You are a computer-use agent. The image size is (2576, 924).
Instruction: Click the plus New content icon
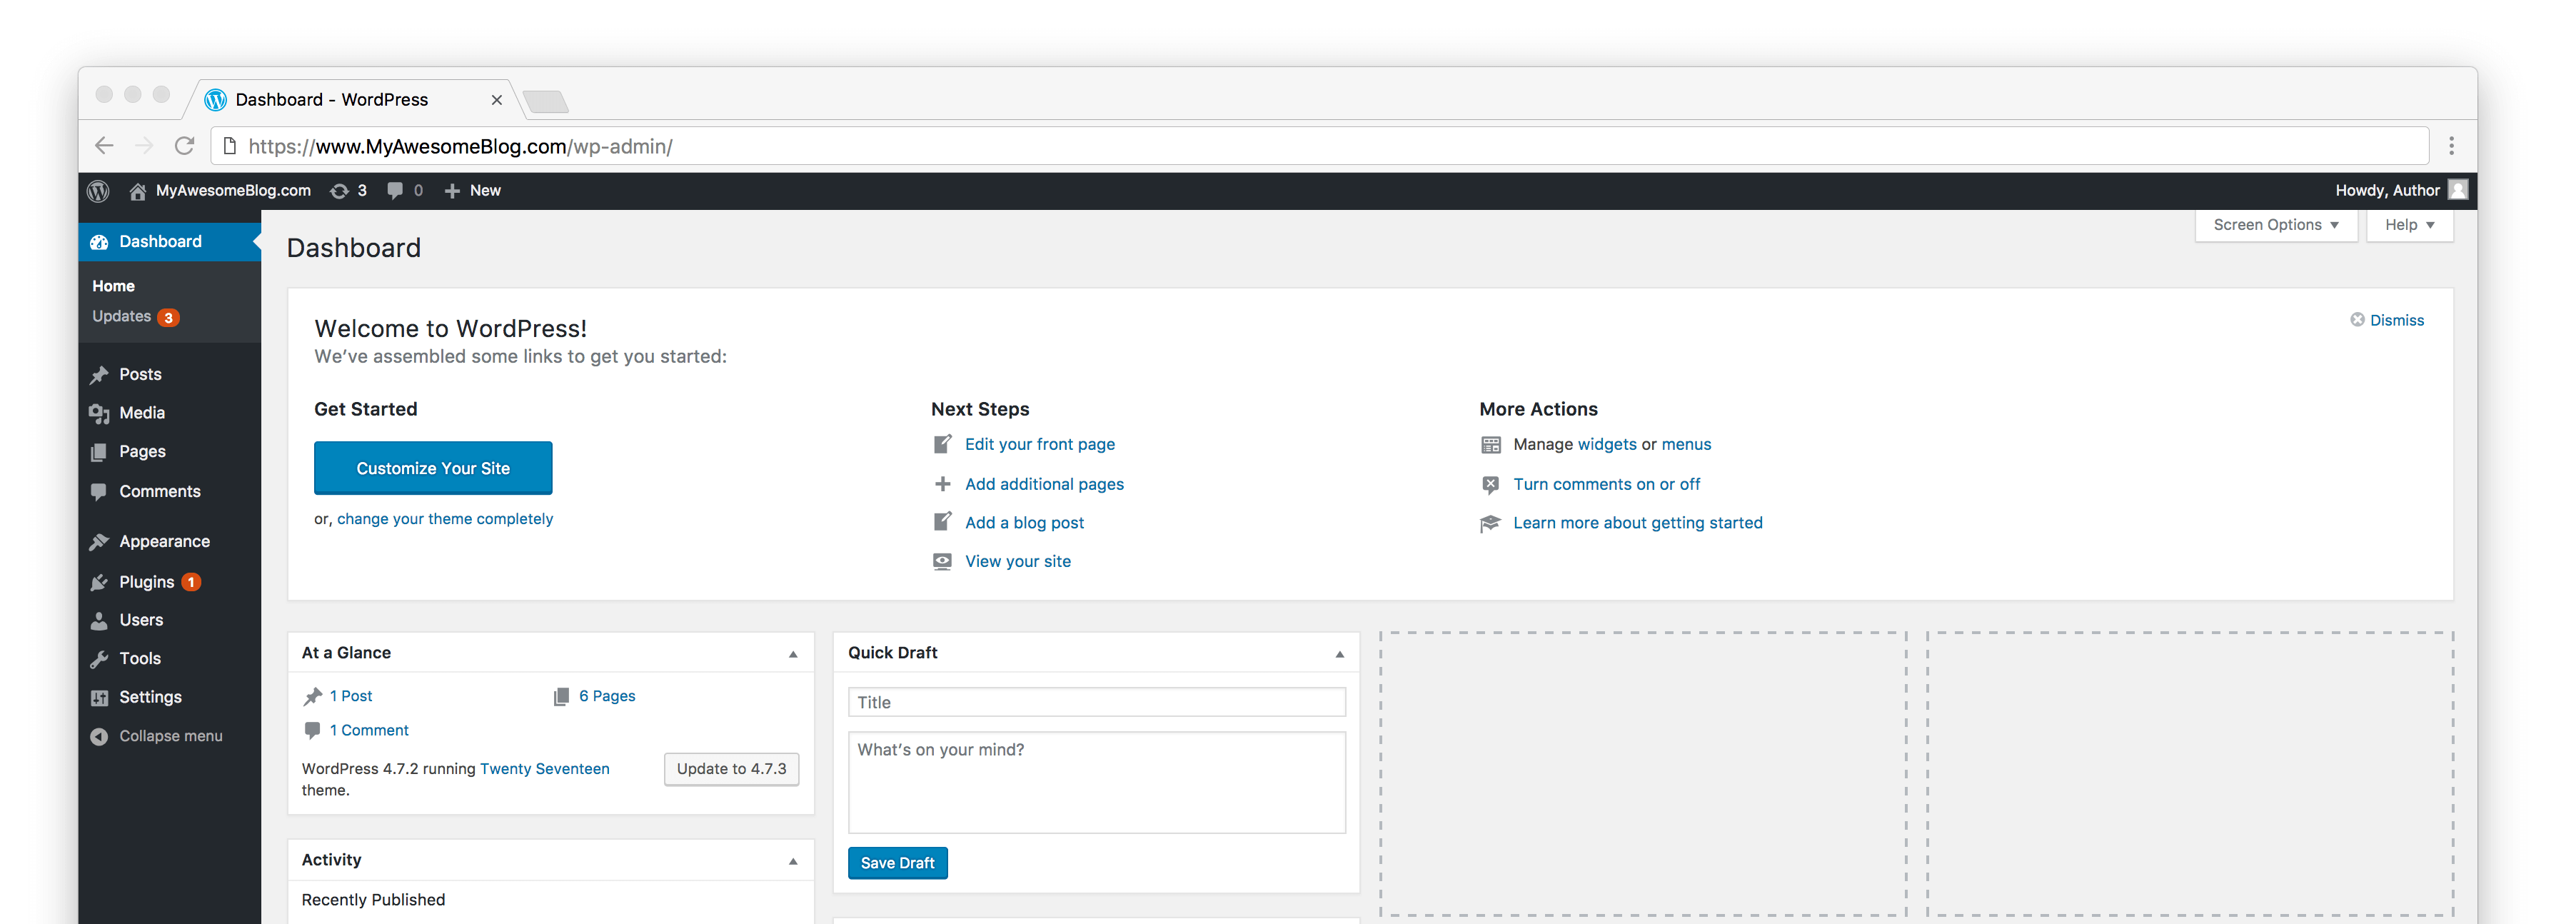452,191
